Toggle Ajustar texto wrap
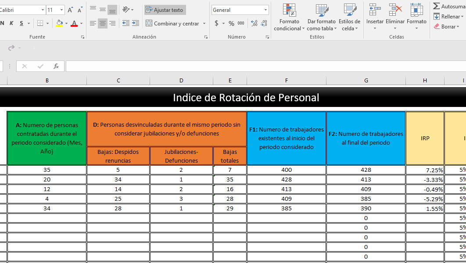The image size is (466, 263). click(x=165, y=10)
